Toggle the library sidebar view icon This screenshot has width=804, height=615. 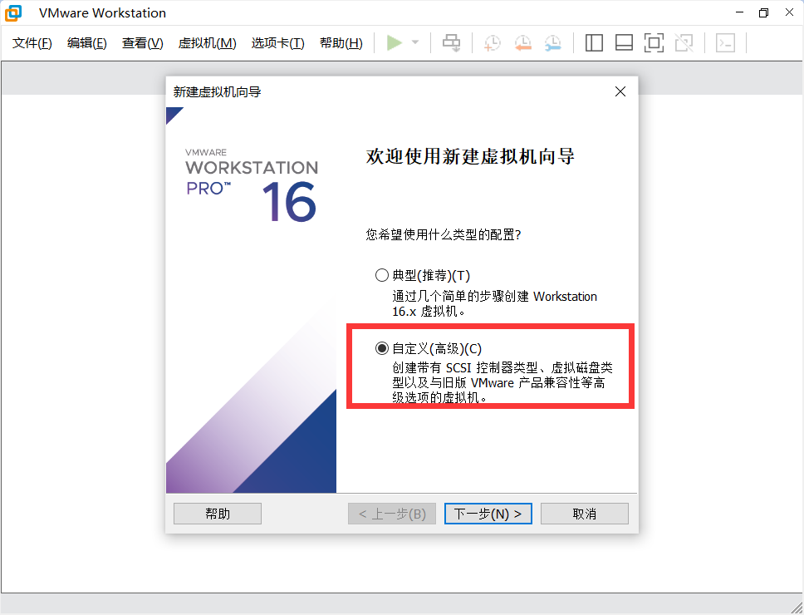pyautogui.click(x=594, y=43)
